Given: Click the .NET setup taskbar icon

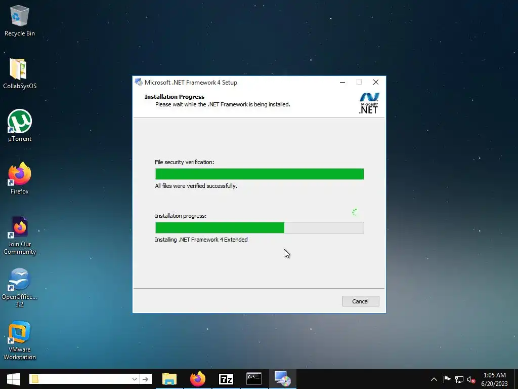Looking at the screenshot, I should (282, 379).
